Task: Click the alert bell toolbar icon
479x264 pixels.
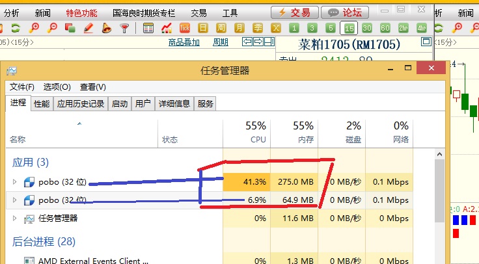Action: [x=106, y=28]
